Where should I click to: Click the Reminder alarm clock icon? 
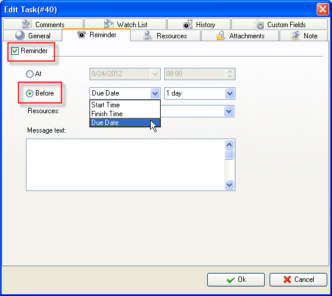[x=81, y=34]
